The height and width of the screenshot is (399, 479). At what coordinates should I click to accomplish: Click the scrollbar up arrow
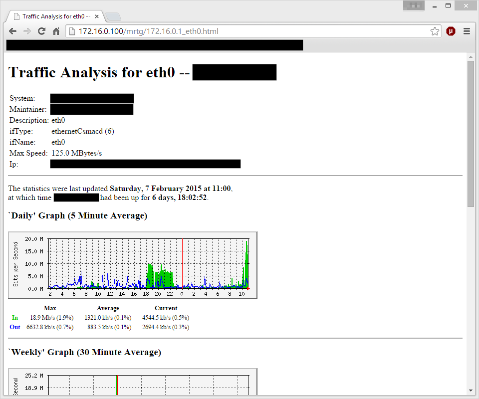click(x=471, y=57)
